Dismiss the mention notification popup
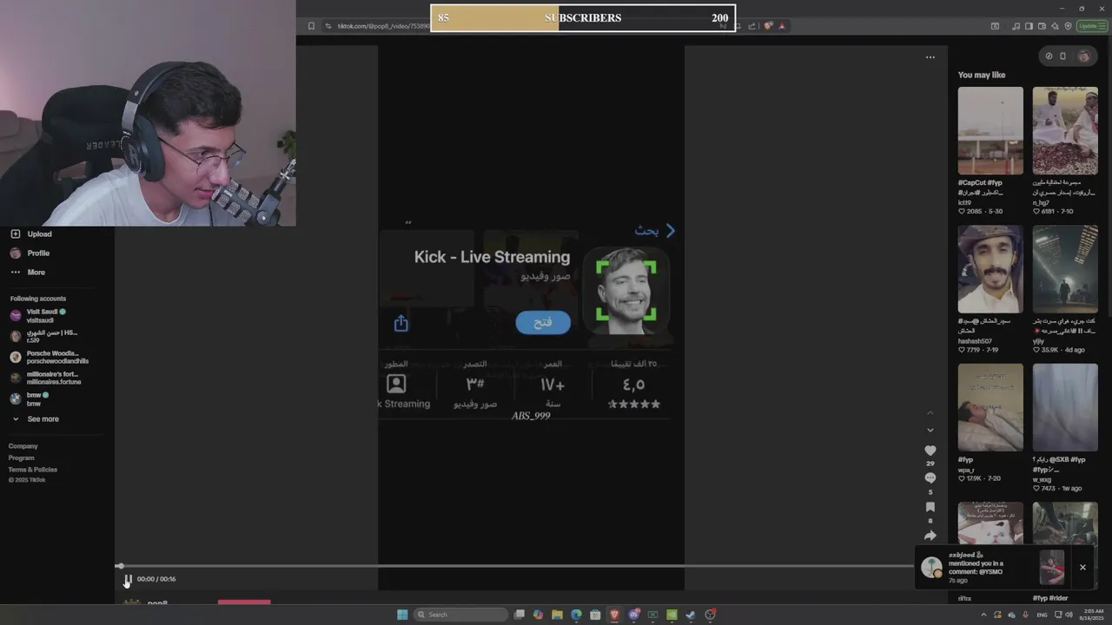This screenshot has height=625, width=1112. (x=1082, y=567)
